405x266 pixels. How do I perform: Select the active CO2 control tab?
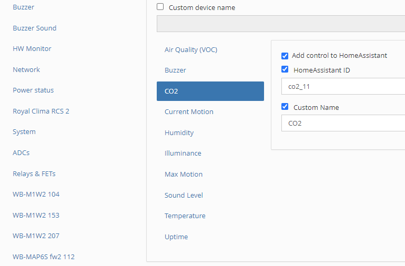coord(210,91)
